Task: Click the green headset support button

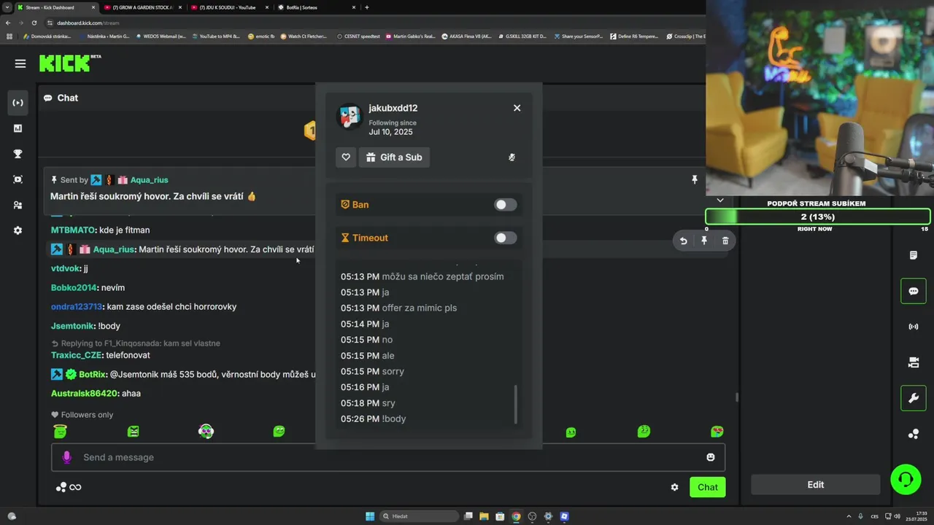Action: click(906, 479)
